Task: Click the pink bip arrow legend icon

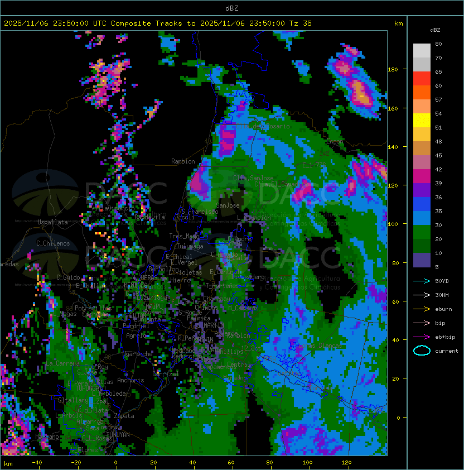Action: (x=422, y=323)
